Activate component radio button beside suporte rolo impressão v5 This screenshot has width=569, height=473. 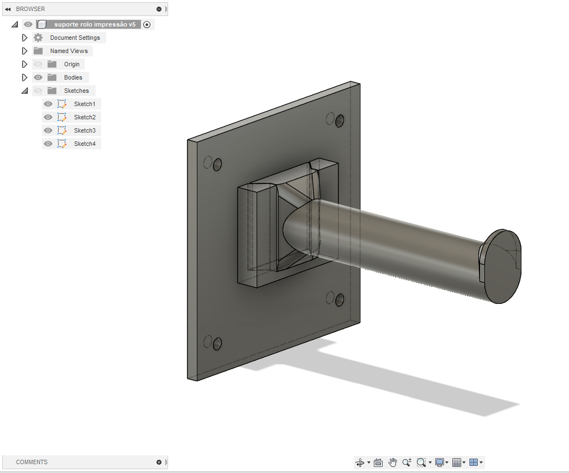coord(147,25)
